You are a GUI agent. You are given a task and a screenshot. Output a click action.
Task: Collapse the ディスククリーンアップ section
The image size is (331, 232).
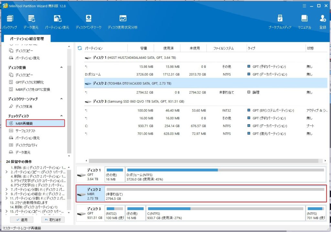click(61, 99)
